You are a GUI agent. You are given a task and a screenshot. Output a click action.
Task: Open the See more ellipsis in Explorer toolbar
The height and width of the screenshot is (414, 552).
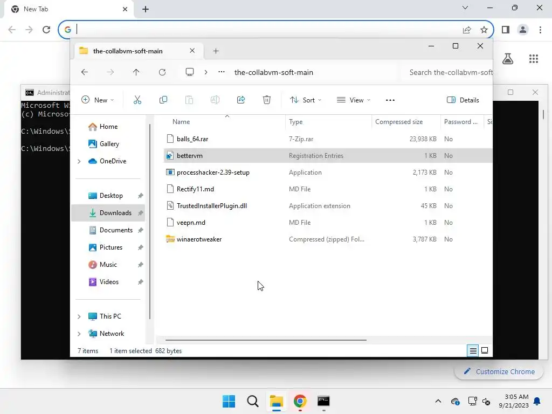click(390, 100)
